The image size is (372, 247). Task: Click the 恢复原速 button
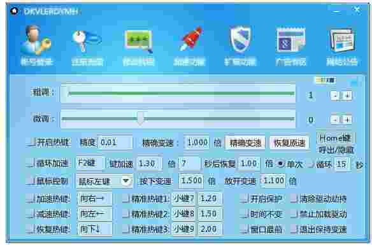(289, 143)
